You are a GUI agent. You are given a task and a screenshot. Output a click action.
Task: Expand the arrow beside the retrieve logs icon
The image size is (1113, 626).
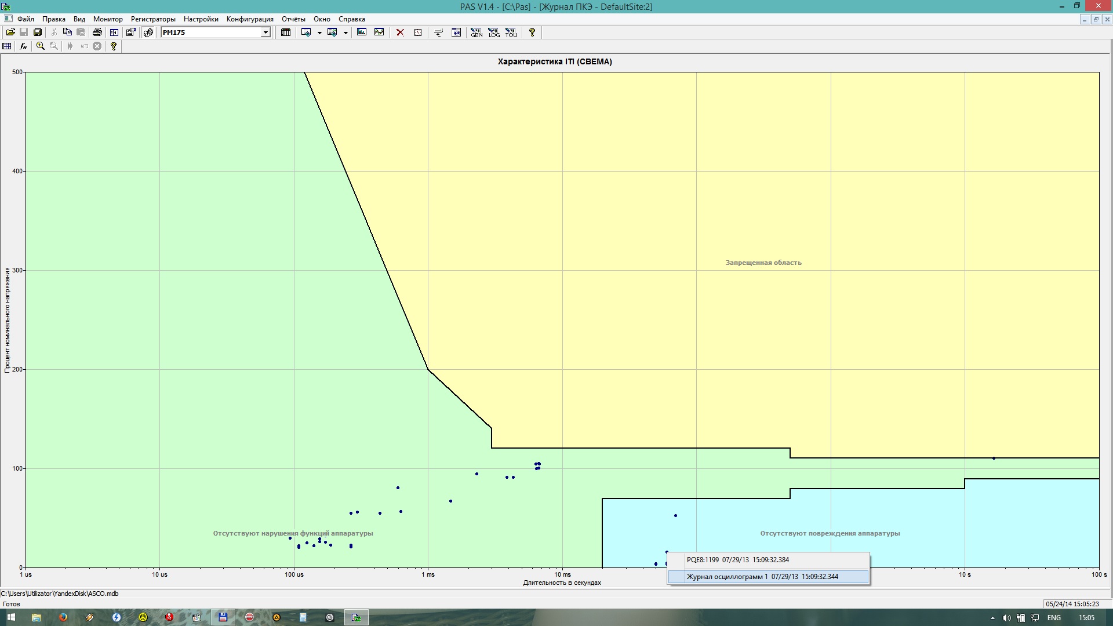click(345, 32)
